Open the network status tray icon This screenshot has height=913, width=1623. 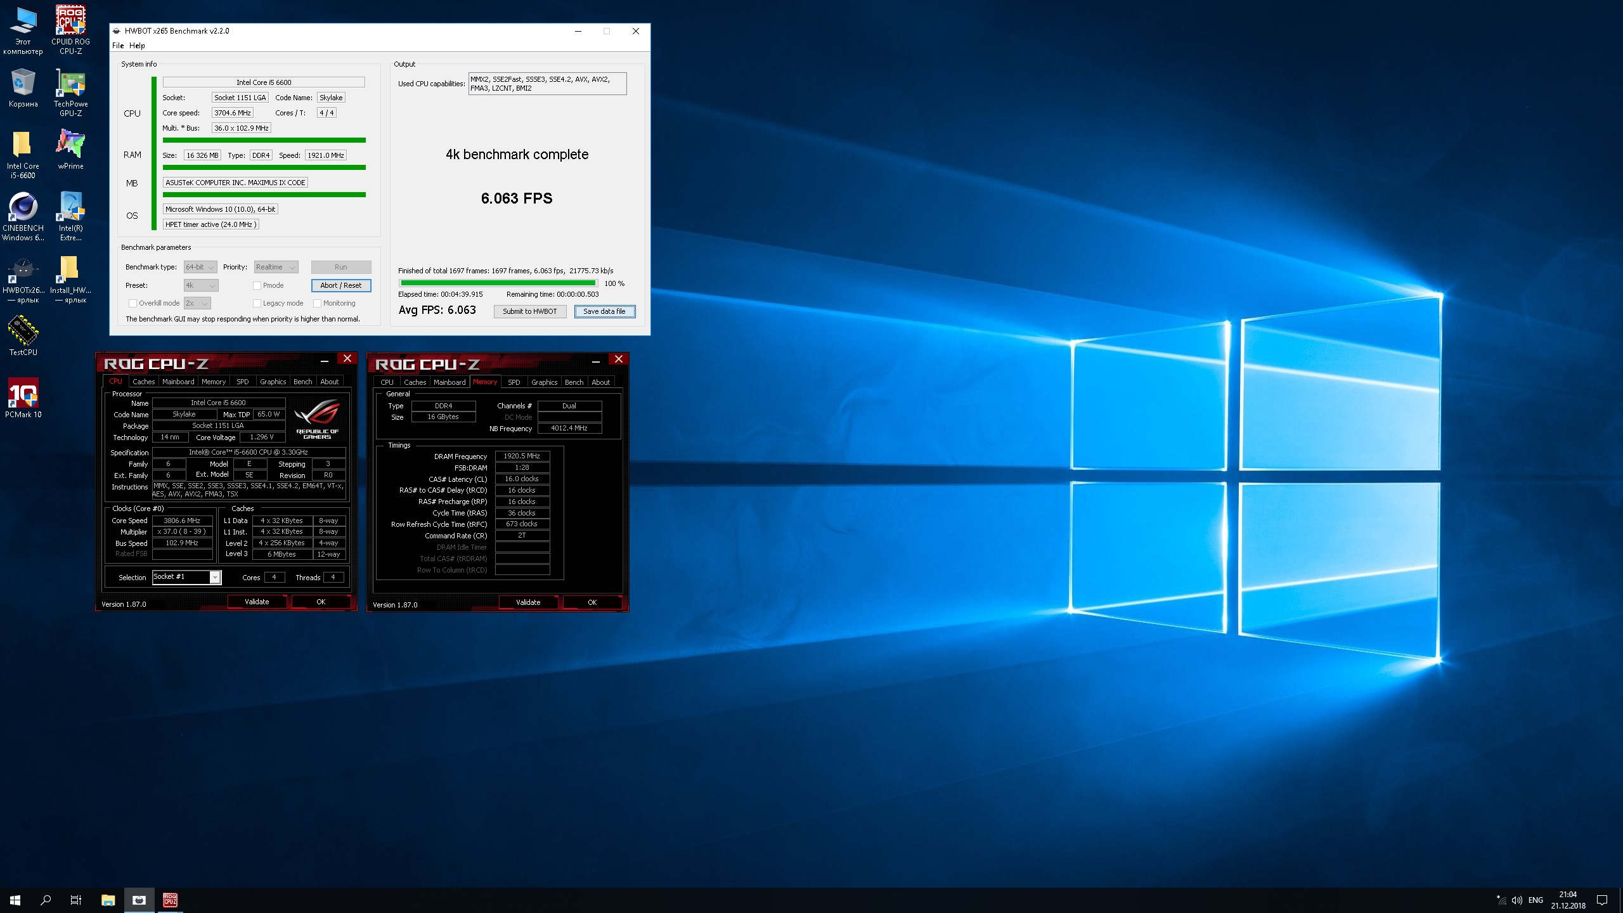click(x=1501, y=900)
